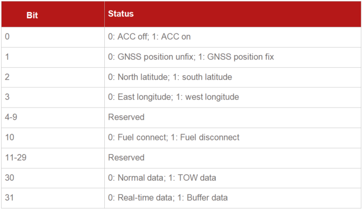Select the bit 2 cell
This screenshot has width=364, height=211.
coord(53,77)
